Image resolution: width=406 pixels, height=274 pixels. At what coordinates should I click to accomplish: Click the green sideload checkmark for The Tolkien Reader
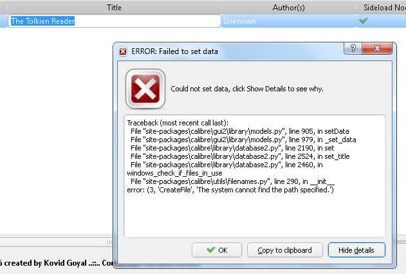[364, 21]
